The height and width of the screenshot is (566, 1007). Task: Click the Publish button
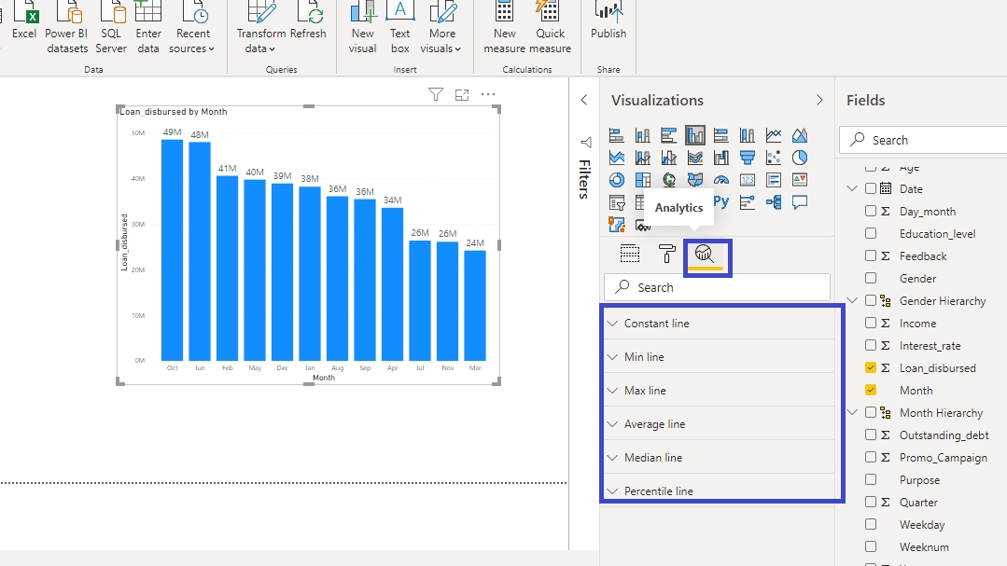coord(608,22)
